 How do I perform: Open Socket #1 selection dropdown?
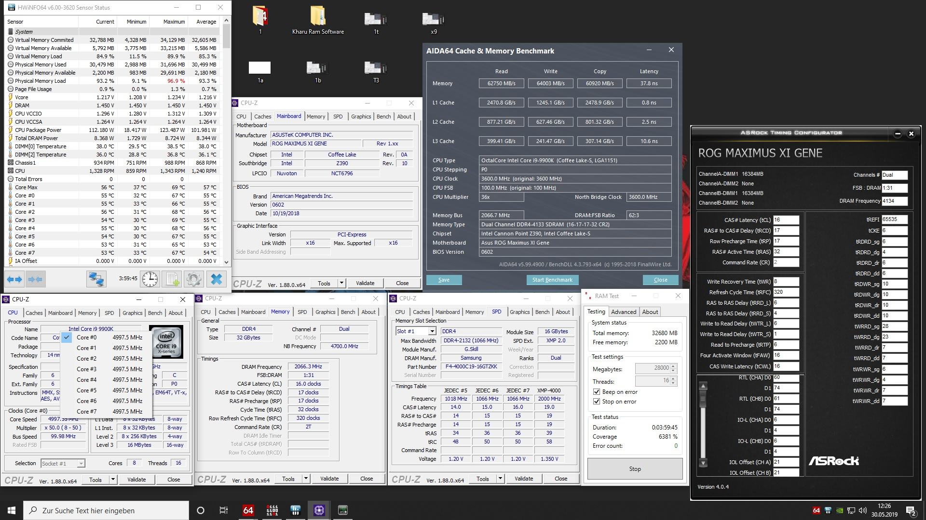pos(81,464)
